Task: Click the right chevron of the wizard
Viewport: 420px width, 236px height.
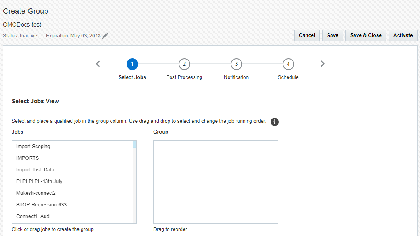Action: 323,64
